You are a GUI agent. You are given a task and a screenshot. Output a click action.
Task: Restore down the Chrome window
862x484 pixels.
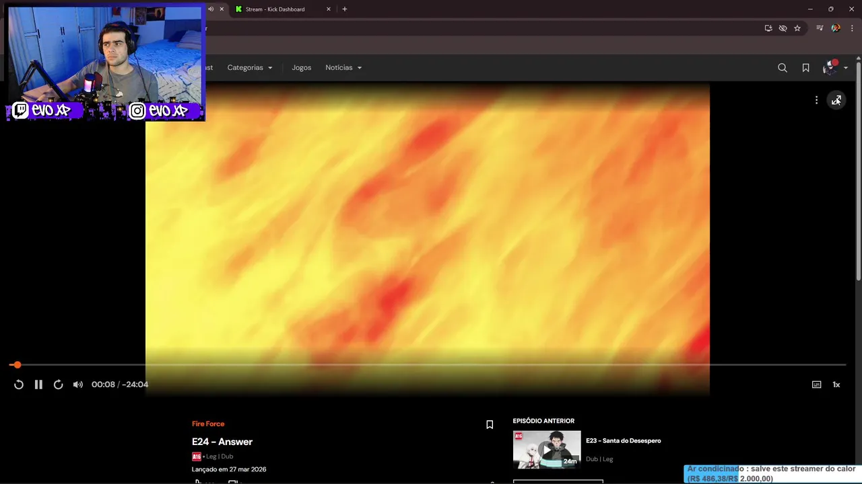coord(830,9)
